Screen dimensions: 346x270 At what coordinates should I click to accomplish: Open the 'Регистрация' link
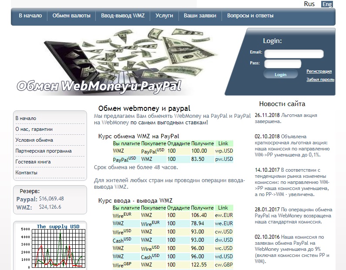319,71
